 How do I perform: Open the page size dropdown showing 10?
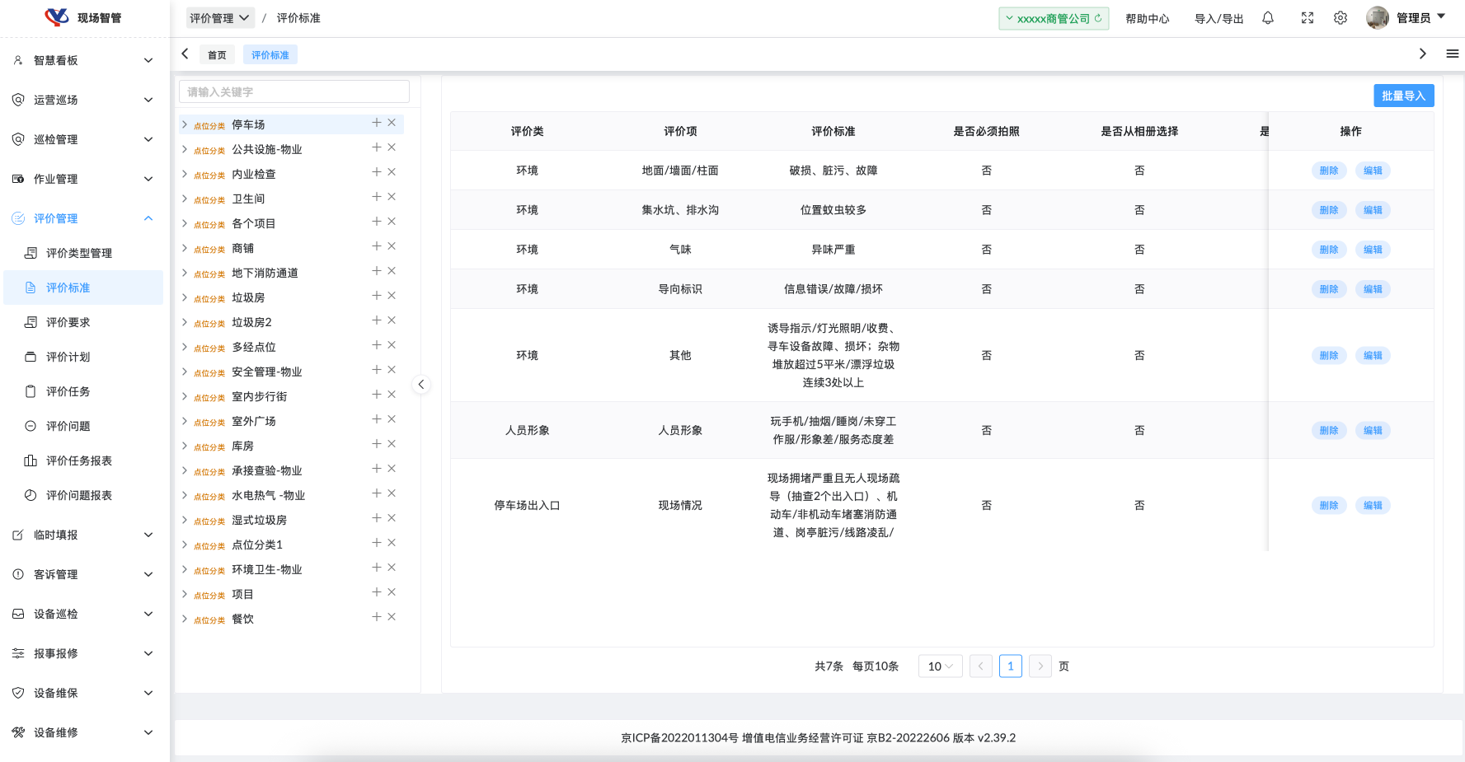[940, 666]
